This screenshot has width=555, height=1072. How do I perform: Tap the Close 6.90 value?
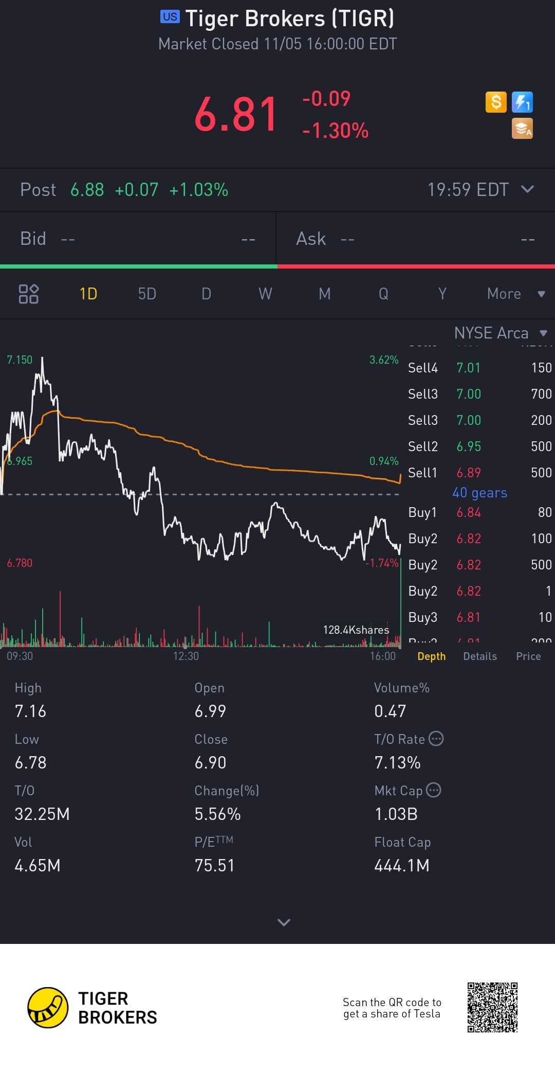coord(210,763)
